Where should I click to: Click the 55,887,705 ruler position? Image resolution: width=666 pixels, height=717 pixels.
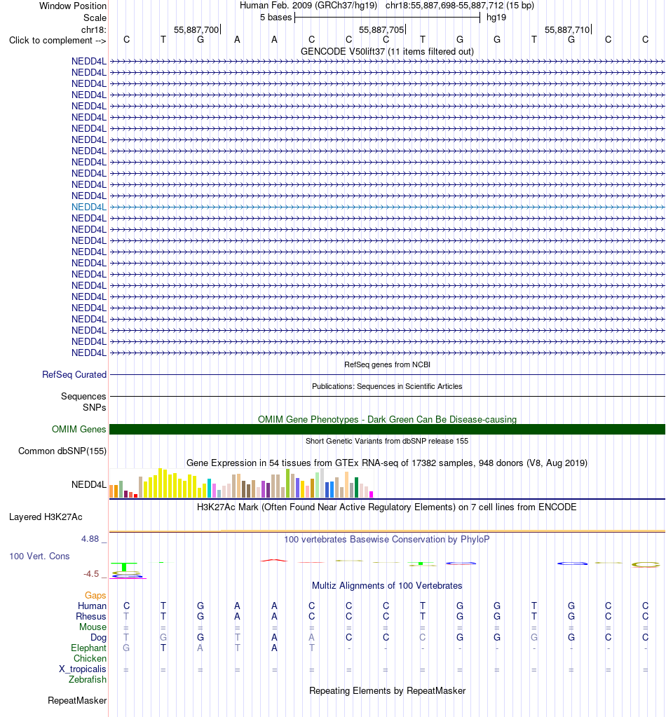[381, 29]
